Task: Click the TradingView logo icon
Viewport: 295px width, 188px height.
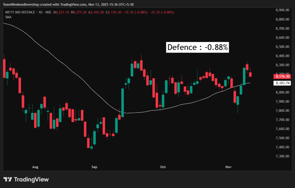Action: [x=8, y=179]
